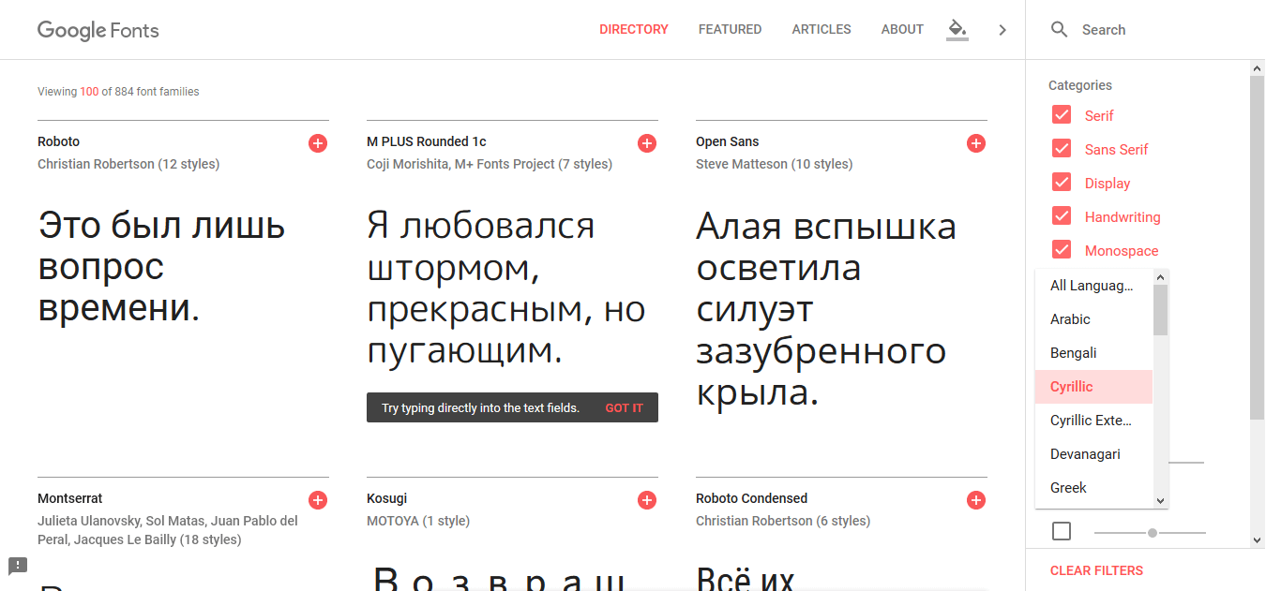Add Kosugi font with plus icon
The image size is (1281, 591).
click(647, 500)
